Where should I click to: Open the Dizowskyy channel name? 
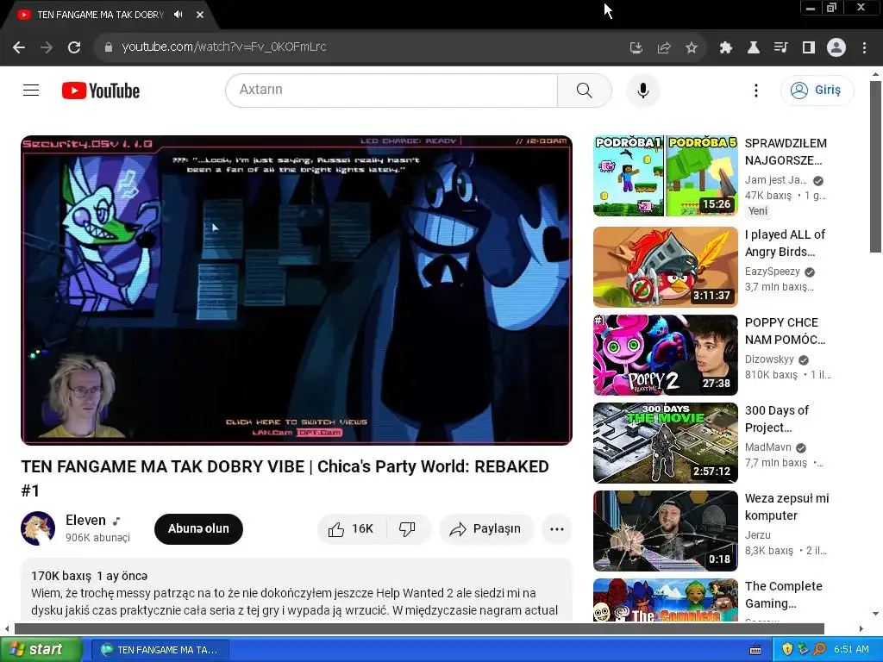click(769, 359)
